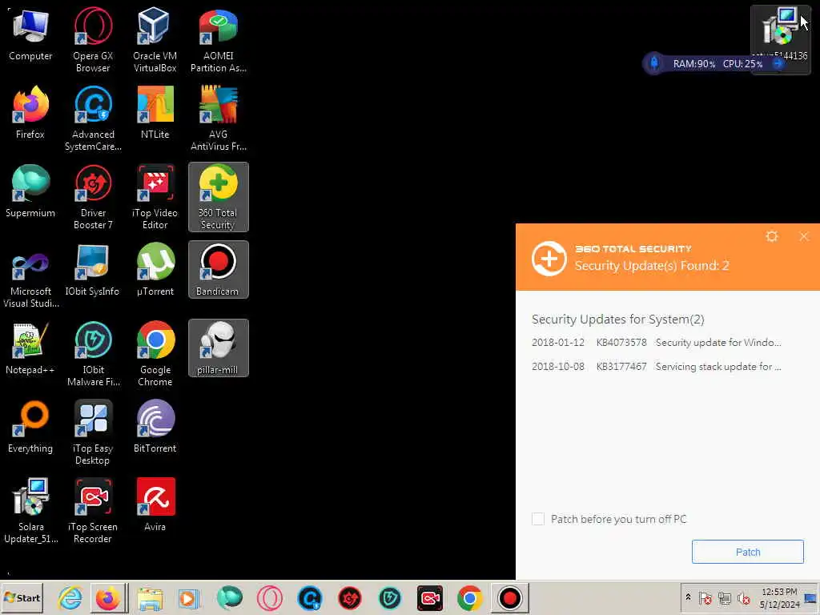Viewport: 820px width, 615px height.
Task: Click the Everything search shortcut
Action: pyautogui.click(x=30, y=427)
